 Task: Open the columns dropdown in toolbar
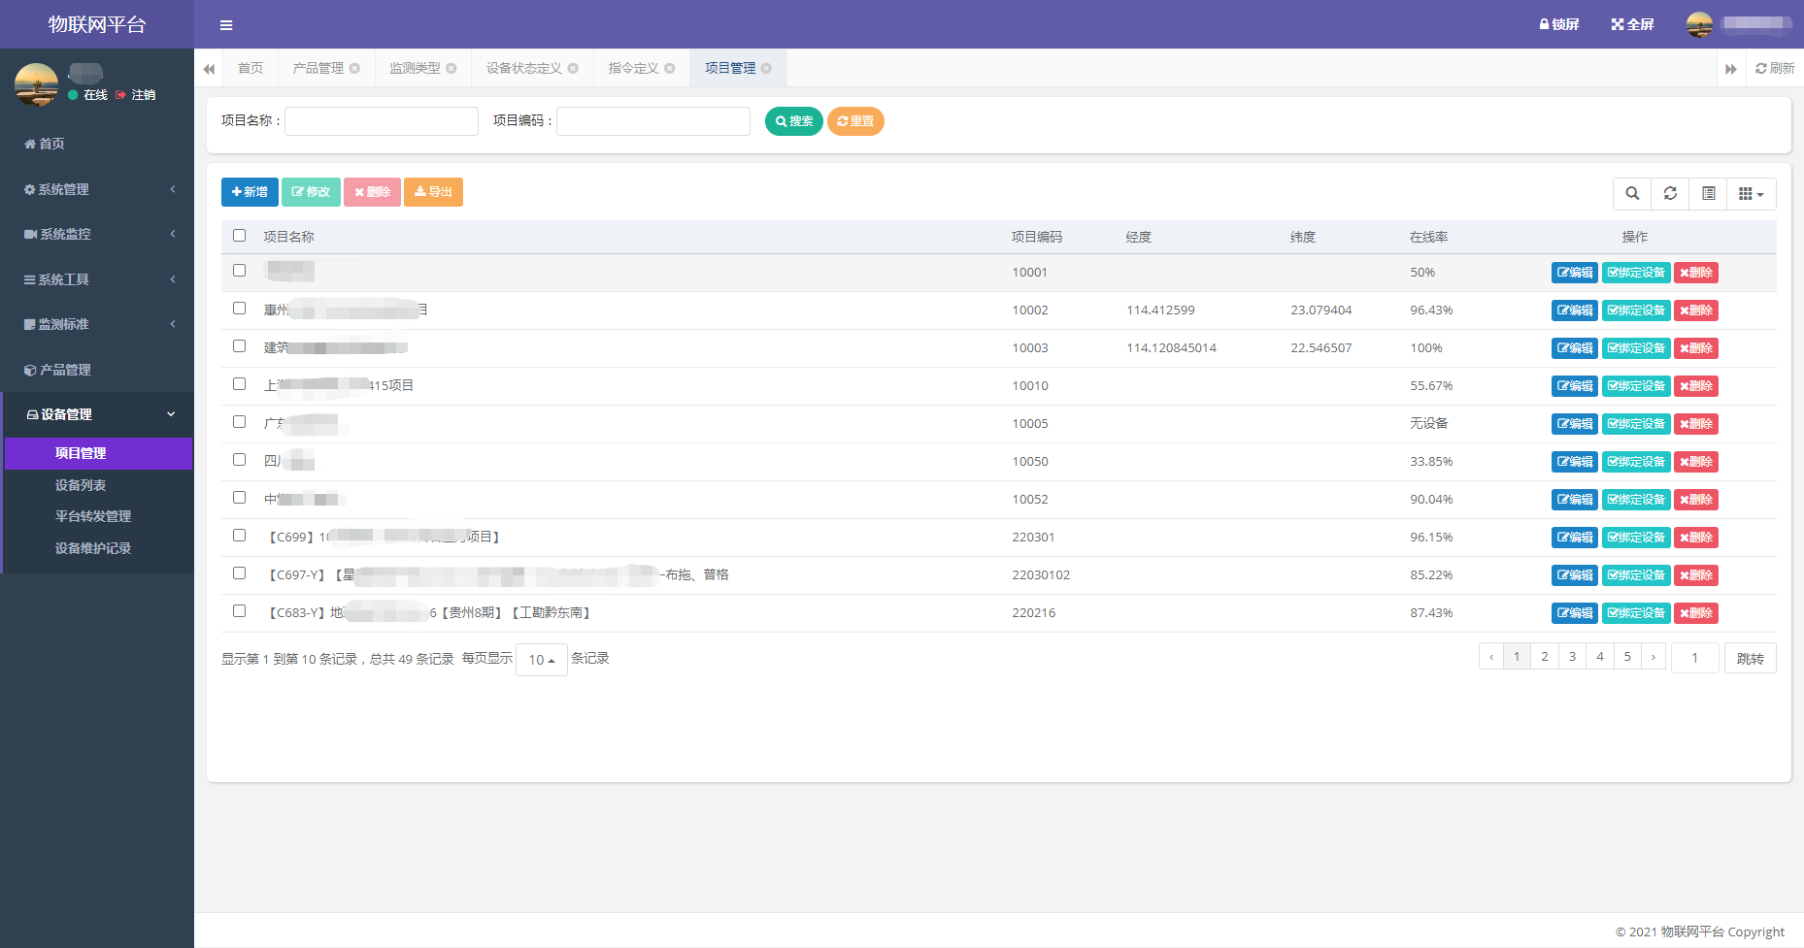tap(1751, 194)
